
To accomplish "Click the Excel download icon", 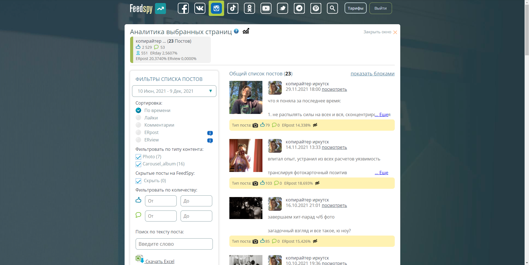I will [140, 259].
